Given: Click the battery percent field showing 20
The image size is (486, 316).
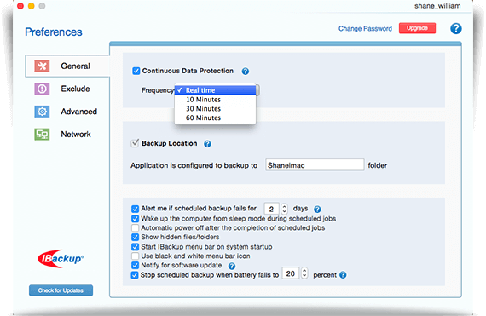Looking at the screenshot, I should pyautogui.click(x=291, y=273).
